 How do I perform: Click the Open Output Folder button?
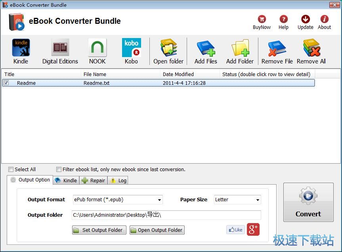pos(157,230)
